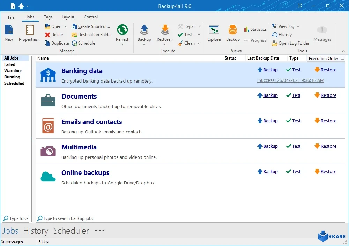Sort by Execution Order column header
Screen dimensions: 349x246
pyautogui.click(x=326, y=59)
